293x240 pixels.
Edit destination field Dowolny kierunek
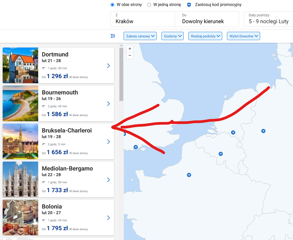coord(207,19)
